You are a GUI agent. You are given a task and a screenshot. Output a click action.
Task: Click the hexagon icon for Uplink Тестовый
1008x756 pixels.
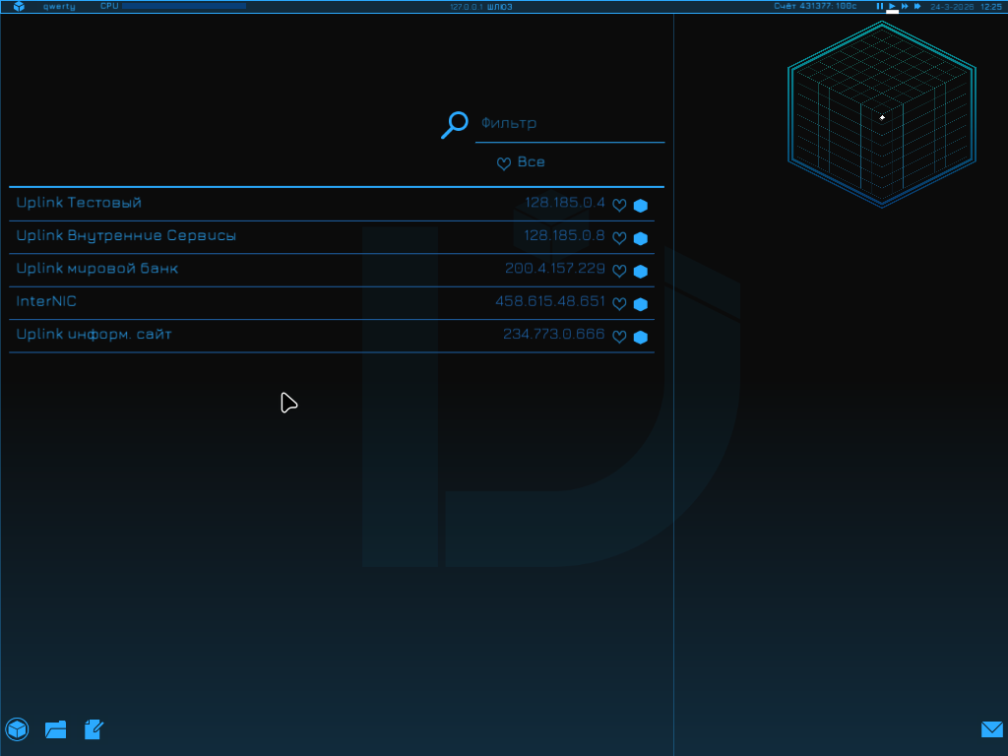641,206
